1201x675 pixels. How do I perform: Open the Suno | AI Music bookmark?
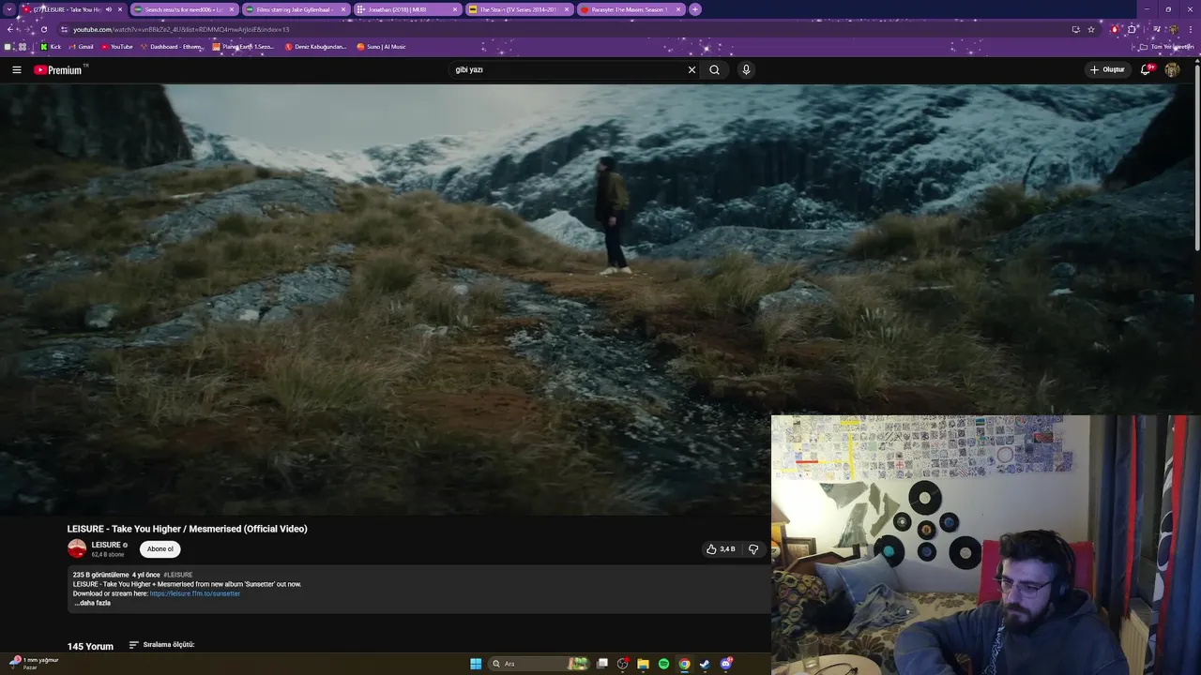click(381, 47)
